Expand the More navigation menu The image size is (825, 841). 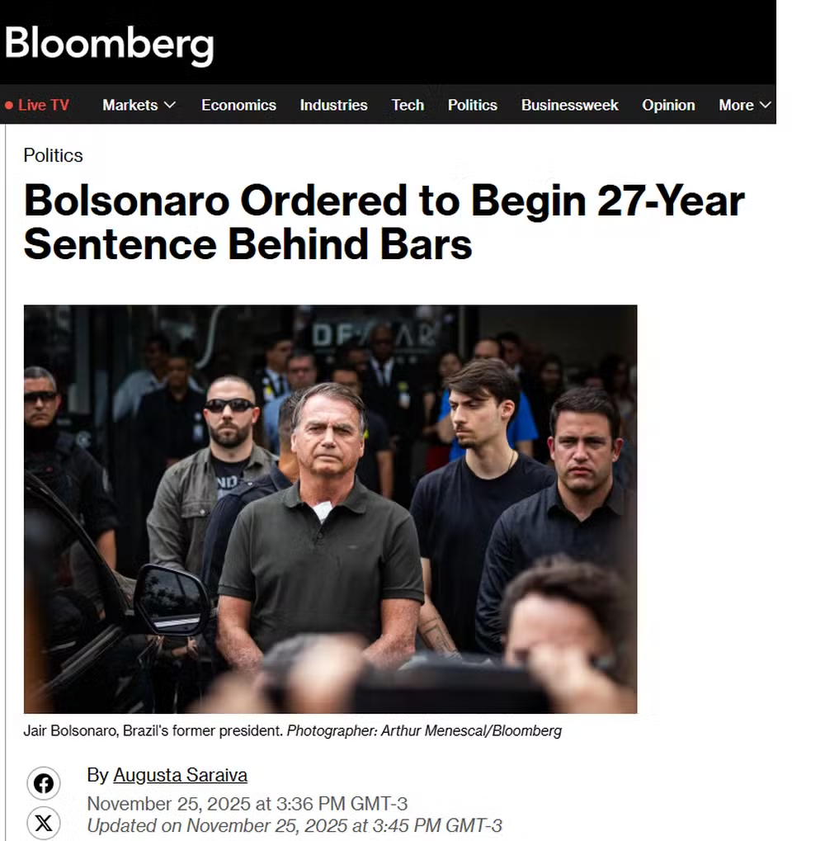click(744, 105)
